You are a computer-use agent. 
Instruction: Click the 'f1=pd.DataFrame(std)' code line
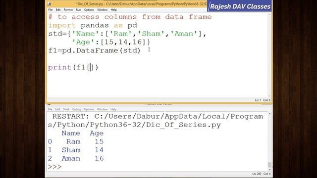(94, 50)
